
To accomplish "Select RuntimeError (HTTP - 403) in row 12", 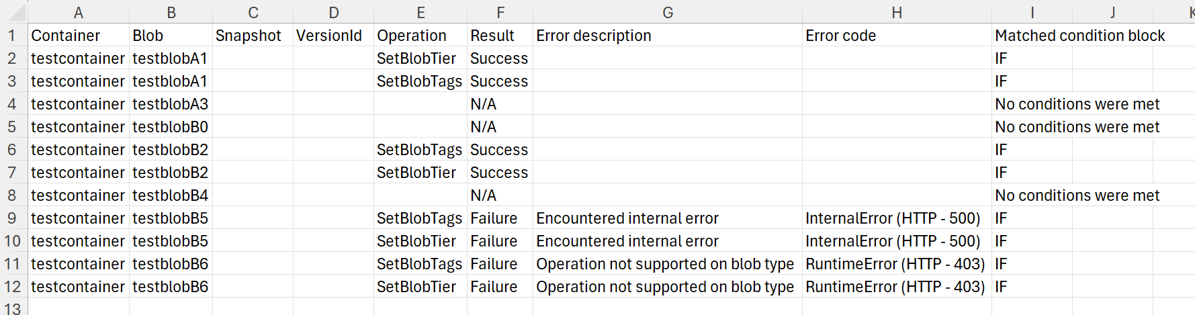I will coord(896,287).
